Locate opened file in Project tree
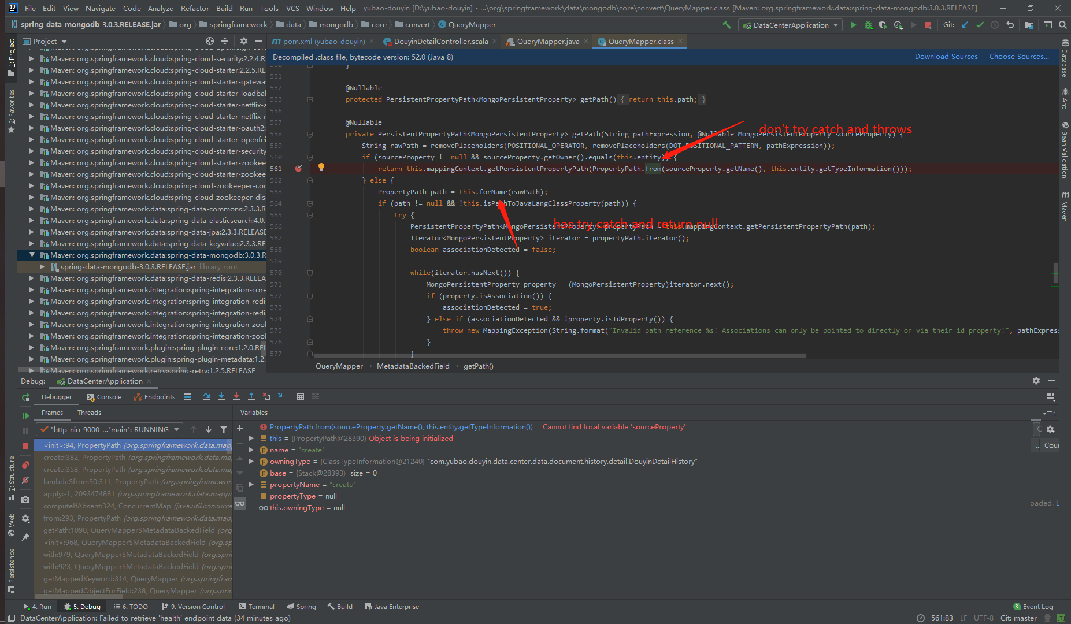Viewport: 1071px width, 624px height. [210, 41]
